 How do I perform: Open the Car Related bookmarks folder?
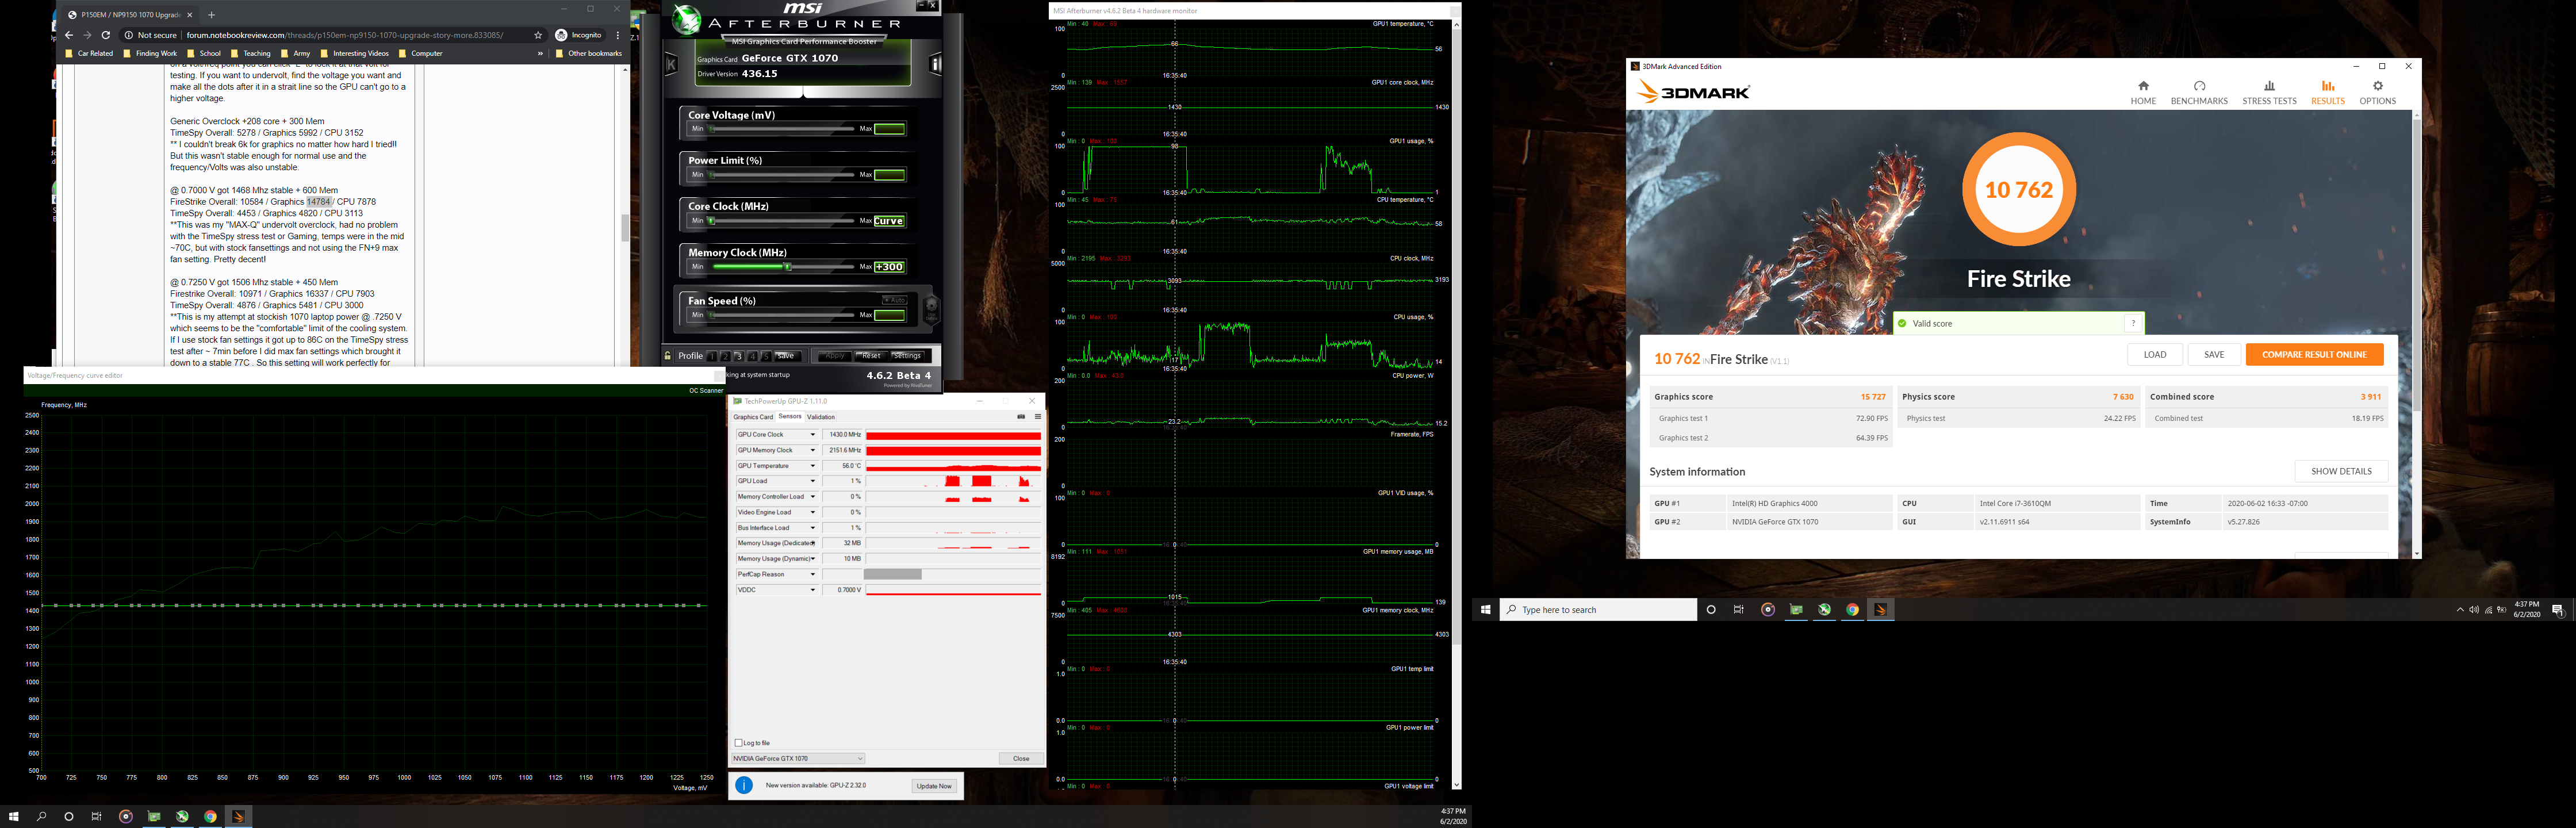pyautogui.click(x=89, y=53)
